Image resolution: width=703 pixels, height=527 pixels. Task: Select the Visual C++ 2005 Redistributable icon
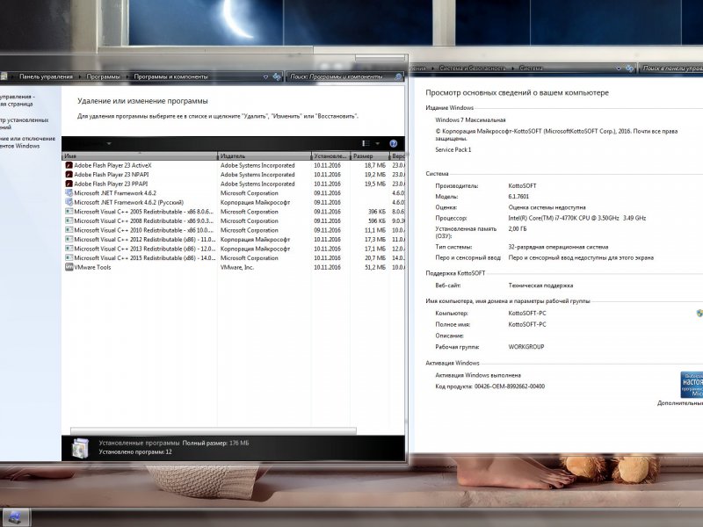click(x=69, y=212)
